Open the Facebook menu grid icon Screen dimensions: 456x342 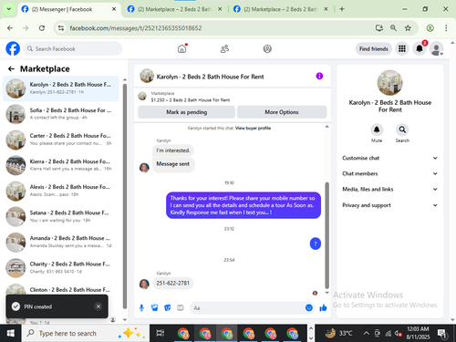tap(402, 48)
